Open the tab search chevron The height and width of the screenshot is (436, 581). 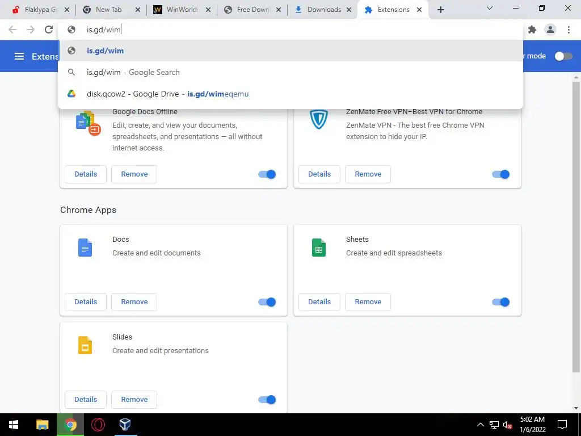(x=490, y=8)
